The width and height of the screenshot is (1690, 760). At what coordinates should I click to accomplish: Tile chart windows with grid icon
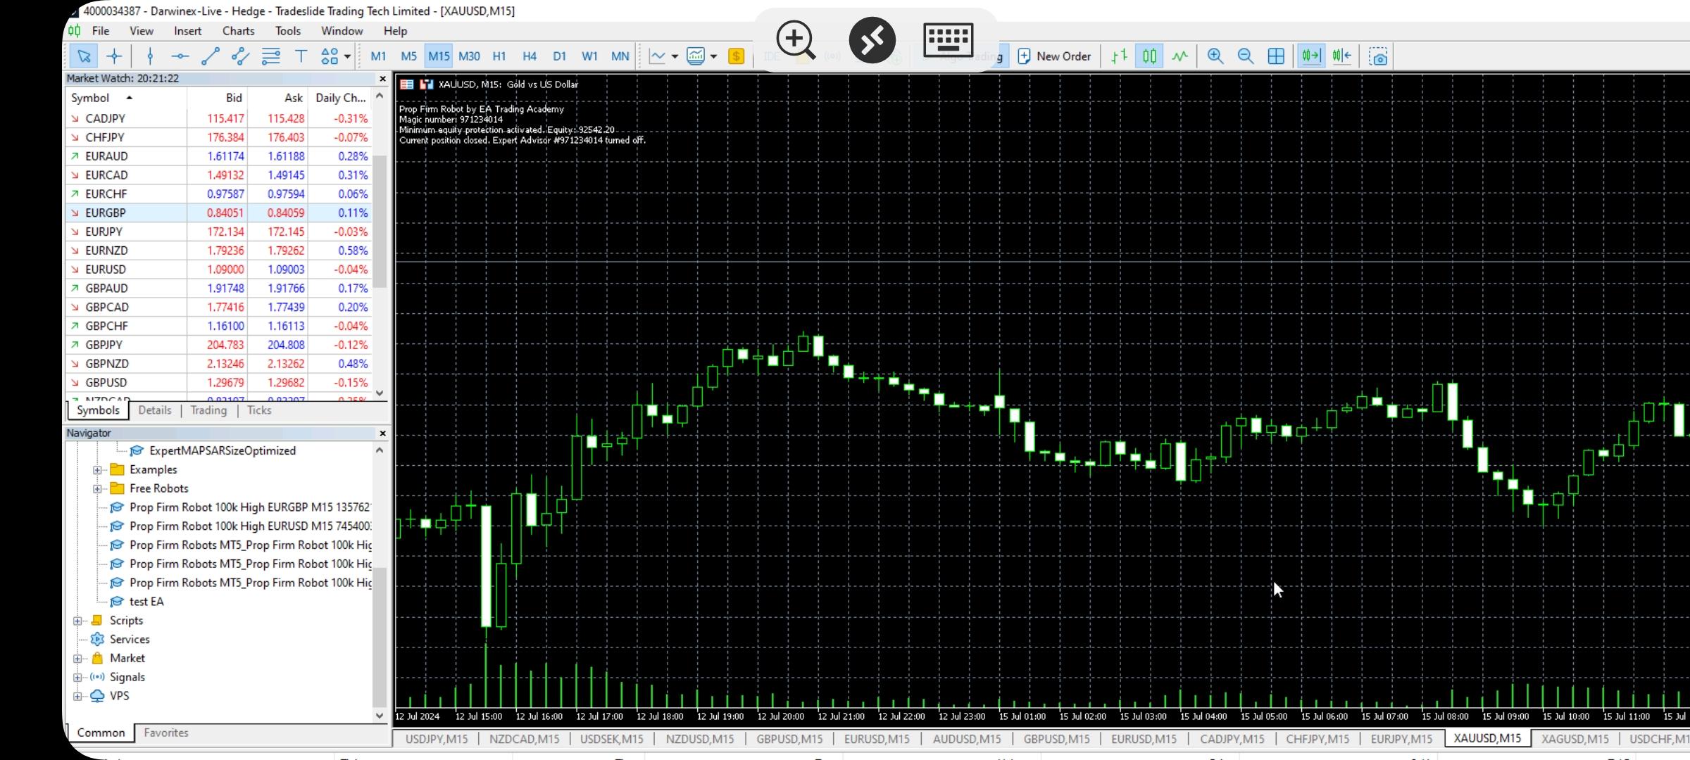pos(1275,56)
